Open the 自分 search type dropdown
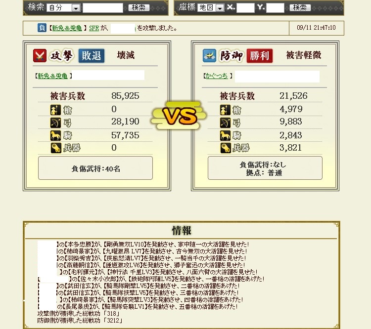The width and height of the screenshot is (371, 329). click(63, 8)
